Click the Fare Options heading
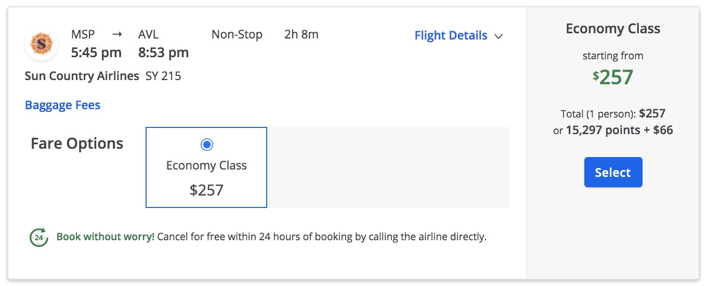This screenshot has width=707, height=286. point(77,144)
